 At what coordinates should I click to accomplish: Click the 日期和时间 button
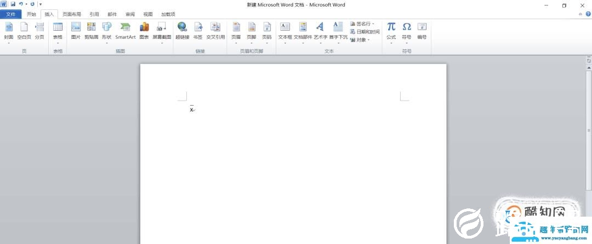(365, 32)
